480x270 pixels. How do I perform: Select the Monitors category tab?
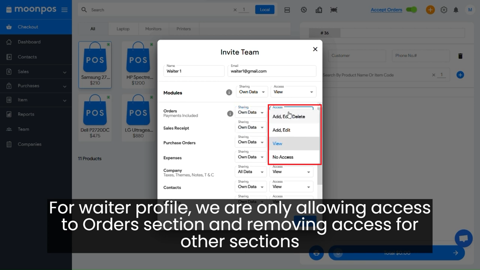pos(153,29)
